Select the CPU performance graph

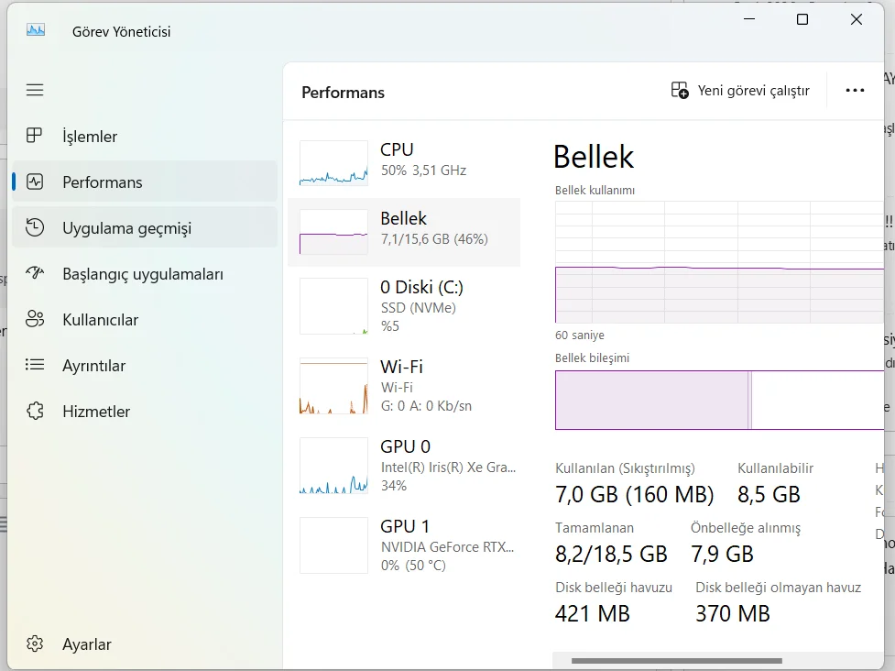click(x=333, y=163)
